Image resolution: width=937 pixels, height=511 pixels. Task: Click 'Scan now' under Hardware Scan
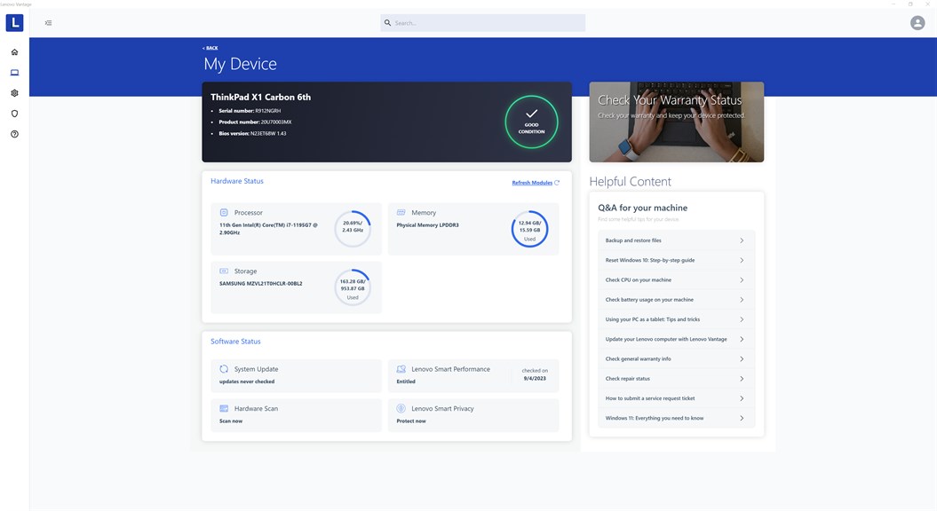coord(231,421)
